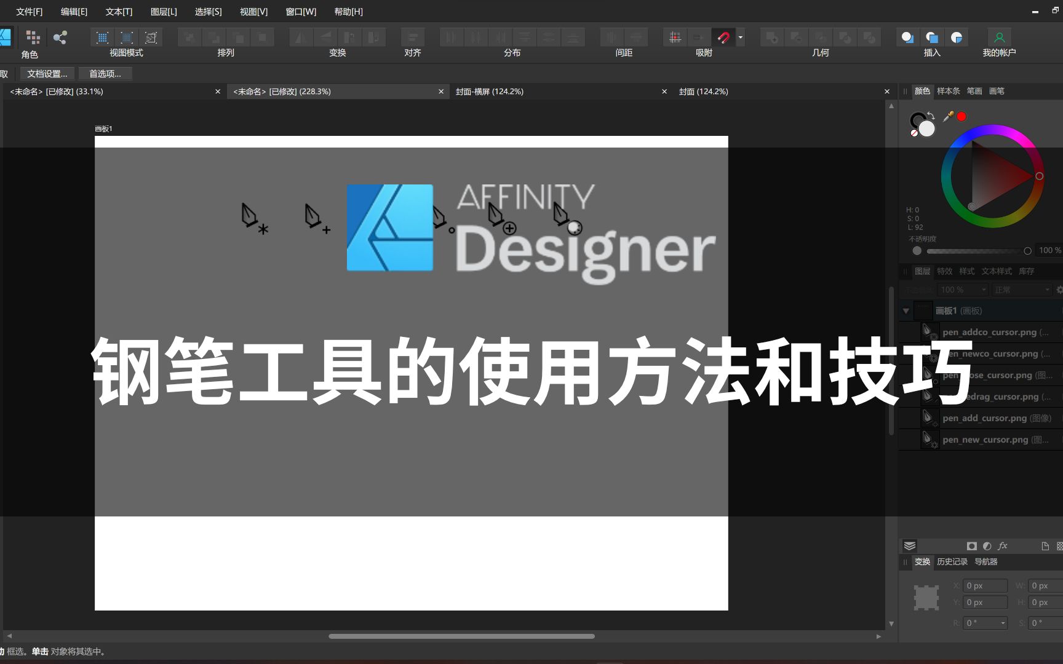This screenshot has height=664, width=1063.
Task: Click the adjustment layer icon
Action: pos(987,546)
